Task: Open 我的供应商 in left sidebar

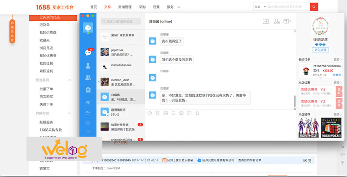Action: pos(48,33)
